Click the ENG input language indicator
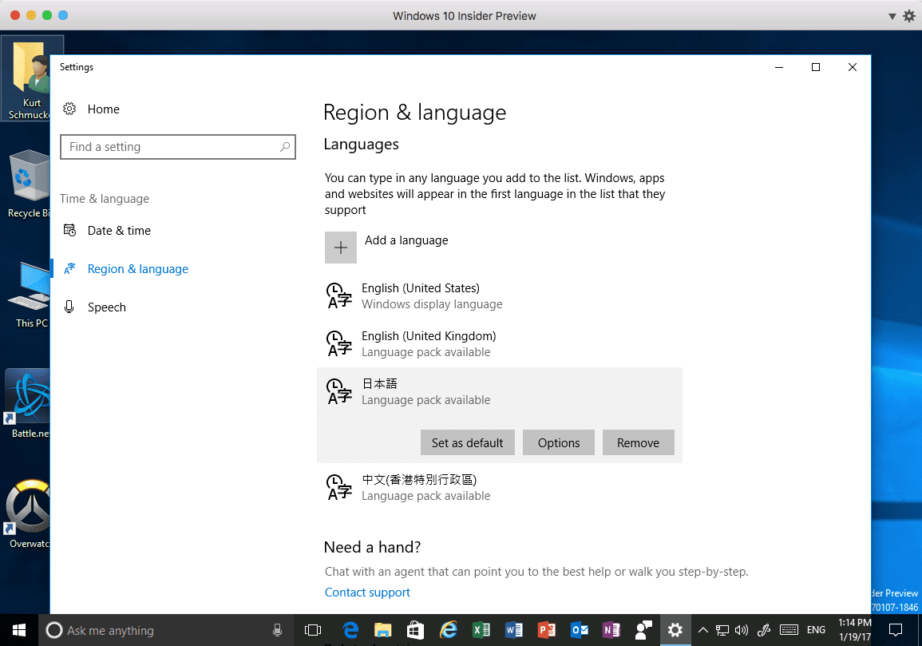The width and height of the screenshot is (922, 646). (x=816, y=630)
